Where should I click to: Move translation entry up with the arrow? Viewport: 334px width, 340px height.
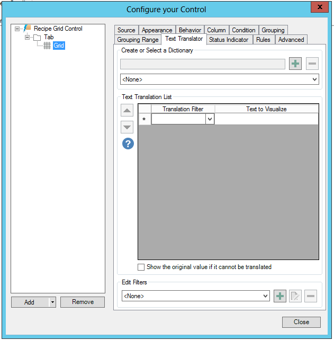tap(127, 110)
